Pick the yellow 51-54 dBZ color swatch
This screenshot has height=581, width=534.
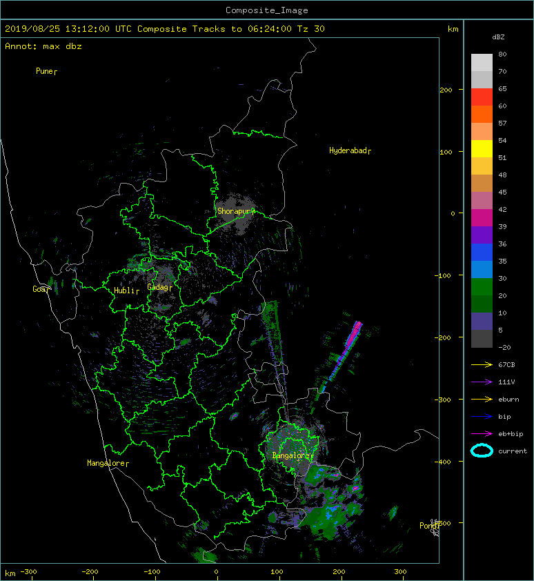pyautogui.click(x=482, y=148)
